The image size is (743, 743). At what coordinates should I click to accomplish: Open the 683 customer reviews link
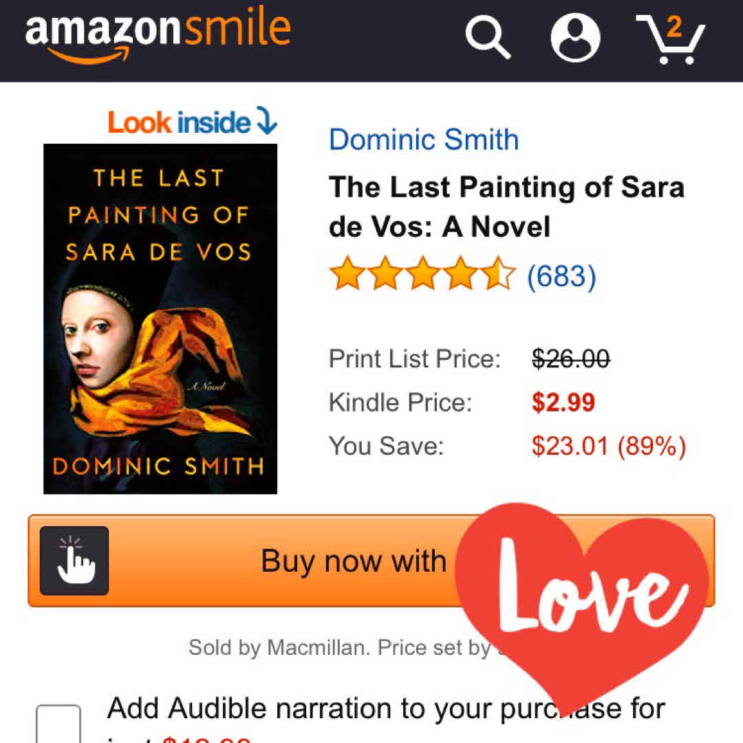pos(561,277)
